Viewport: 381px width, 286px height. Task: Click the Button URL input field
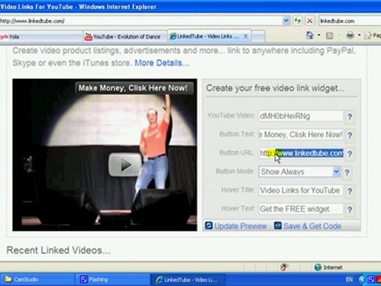(x=301, y=153)
